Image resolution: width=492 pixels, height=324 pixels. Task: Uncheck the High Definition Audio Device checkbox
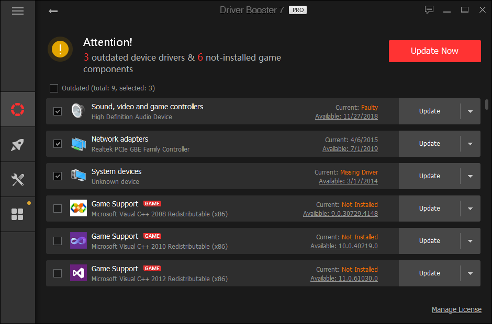pyautogui.click(x=58, y=111)
